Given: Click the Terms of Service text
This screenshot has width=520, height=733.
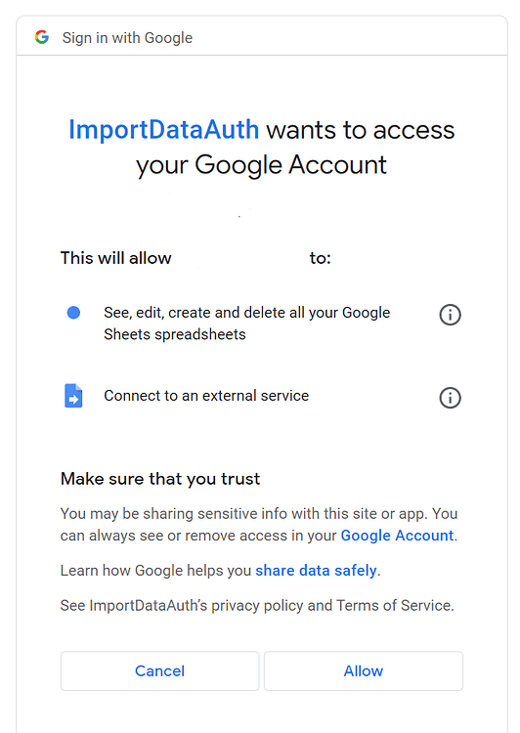Looking at the screenshot, I should pyautogui.click(x=394, y=605).
